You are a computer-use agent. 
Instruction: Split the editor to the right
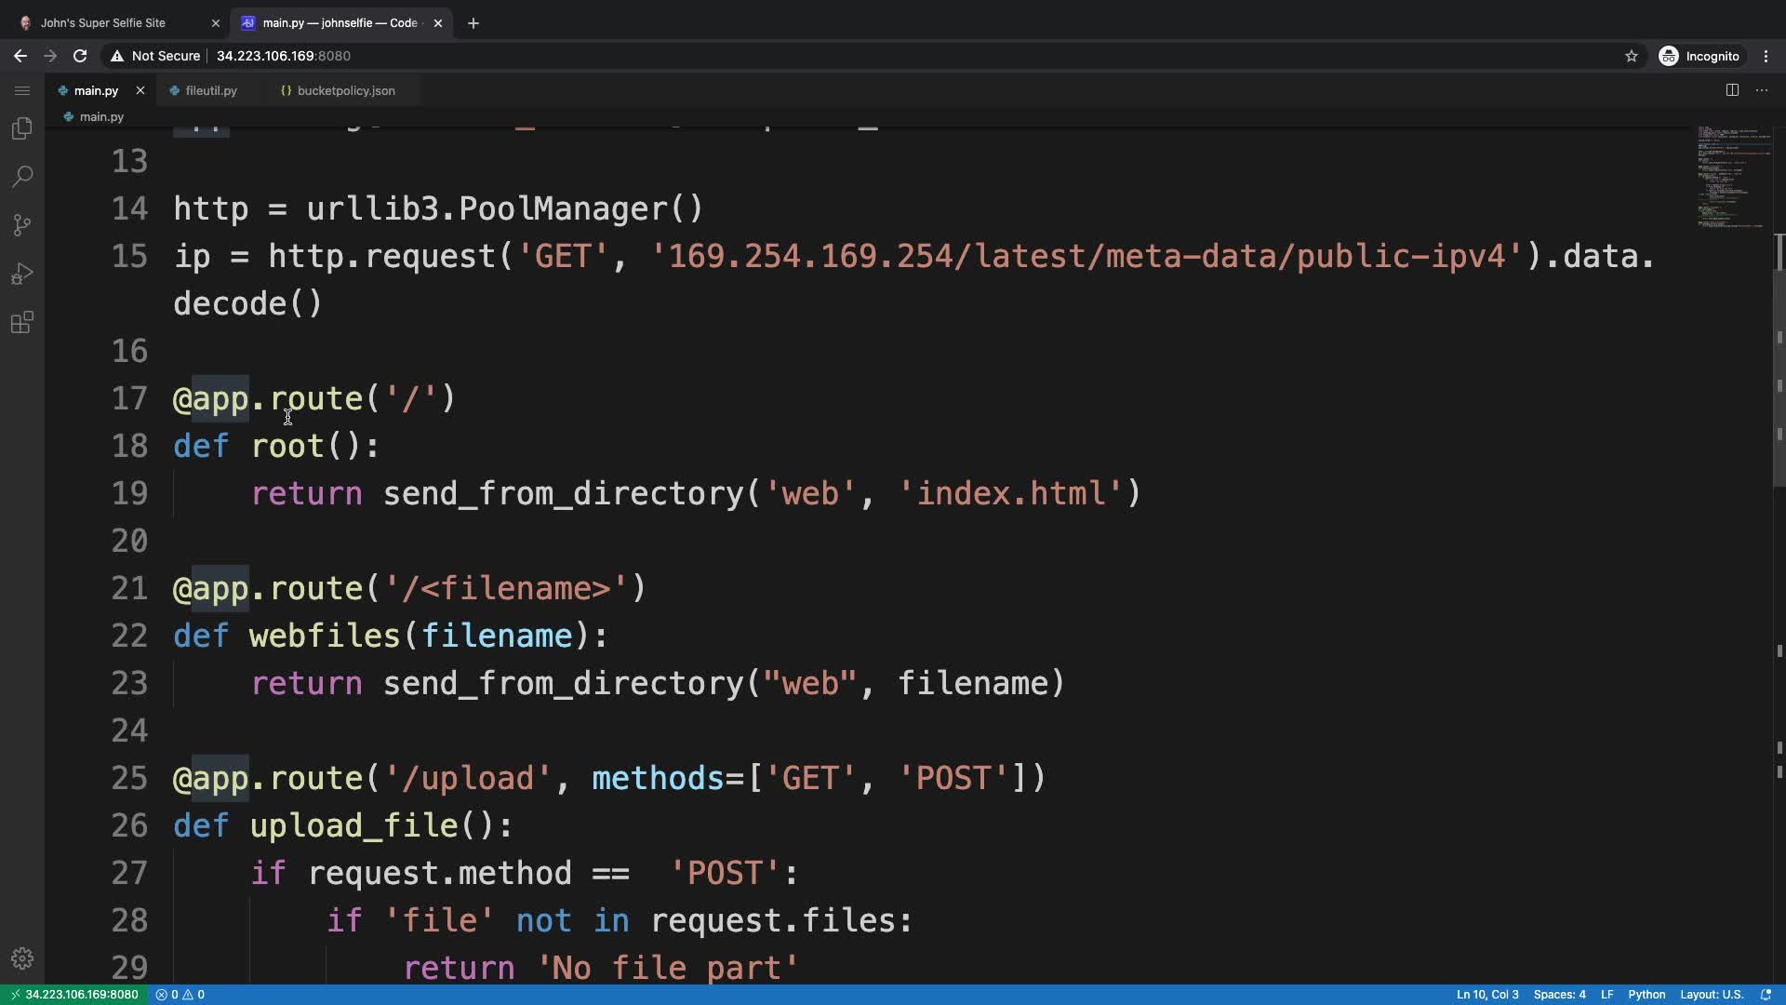coord(1732,90)
